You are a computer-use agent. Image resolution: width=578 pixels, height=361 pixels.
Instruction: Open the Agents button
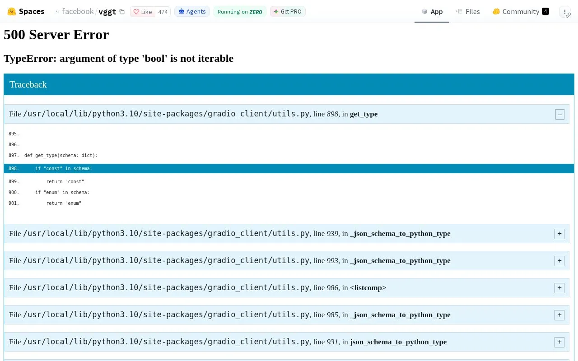192,12
